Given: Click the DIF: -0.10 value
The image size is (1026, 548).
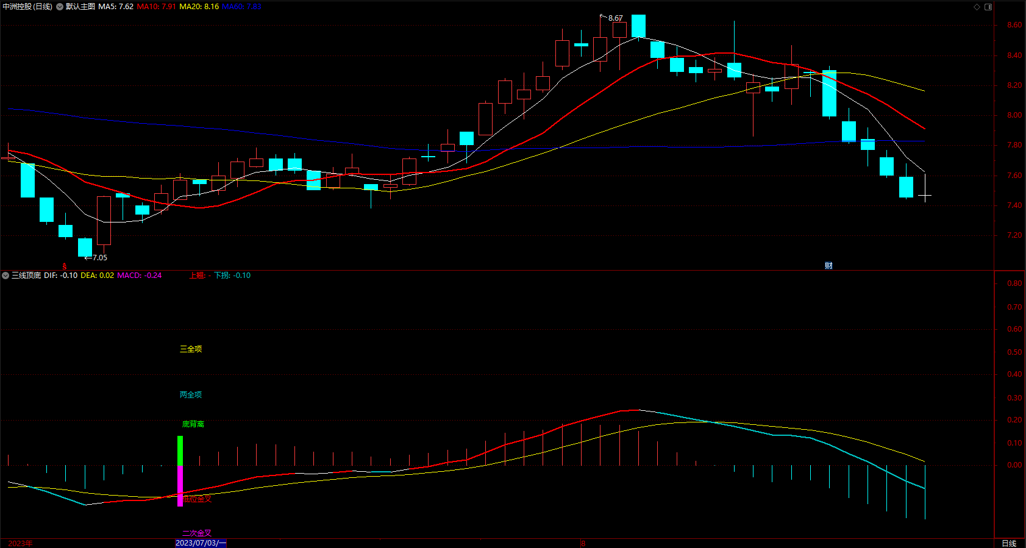Looking at the screenshot, I should point(61,276).
